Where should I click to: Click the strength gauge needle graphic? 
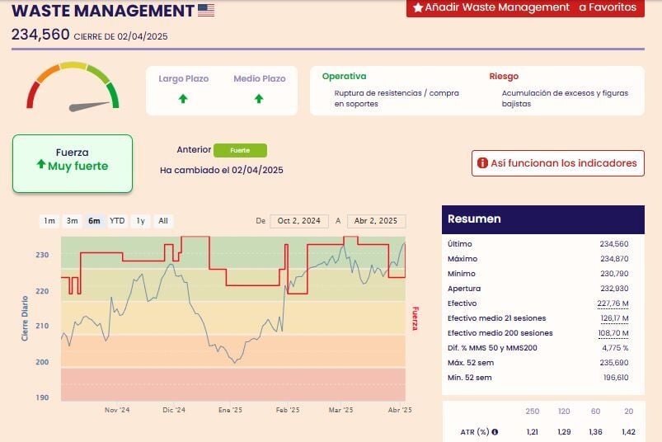(89, 106)
